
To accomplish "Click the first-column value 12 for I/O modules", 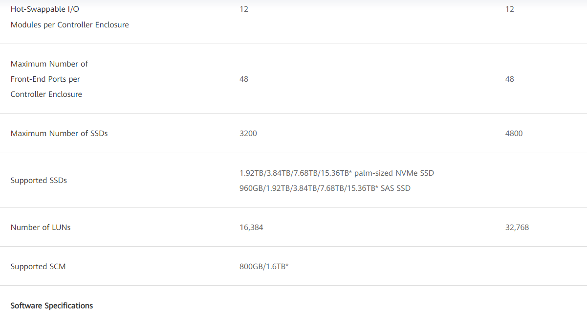I will tap(244, 9).
